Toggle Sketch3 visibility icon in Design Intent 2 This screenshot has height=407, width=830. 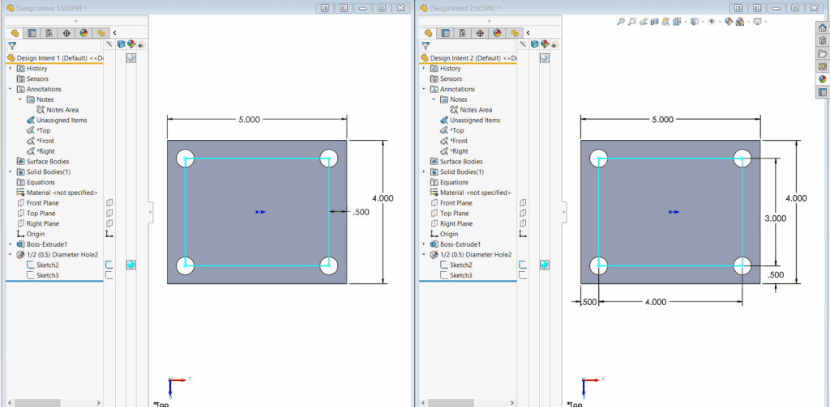click(x=523, y=275)
